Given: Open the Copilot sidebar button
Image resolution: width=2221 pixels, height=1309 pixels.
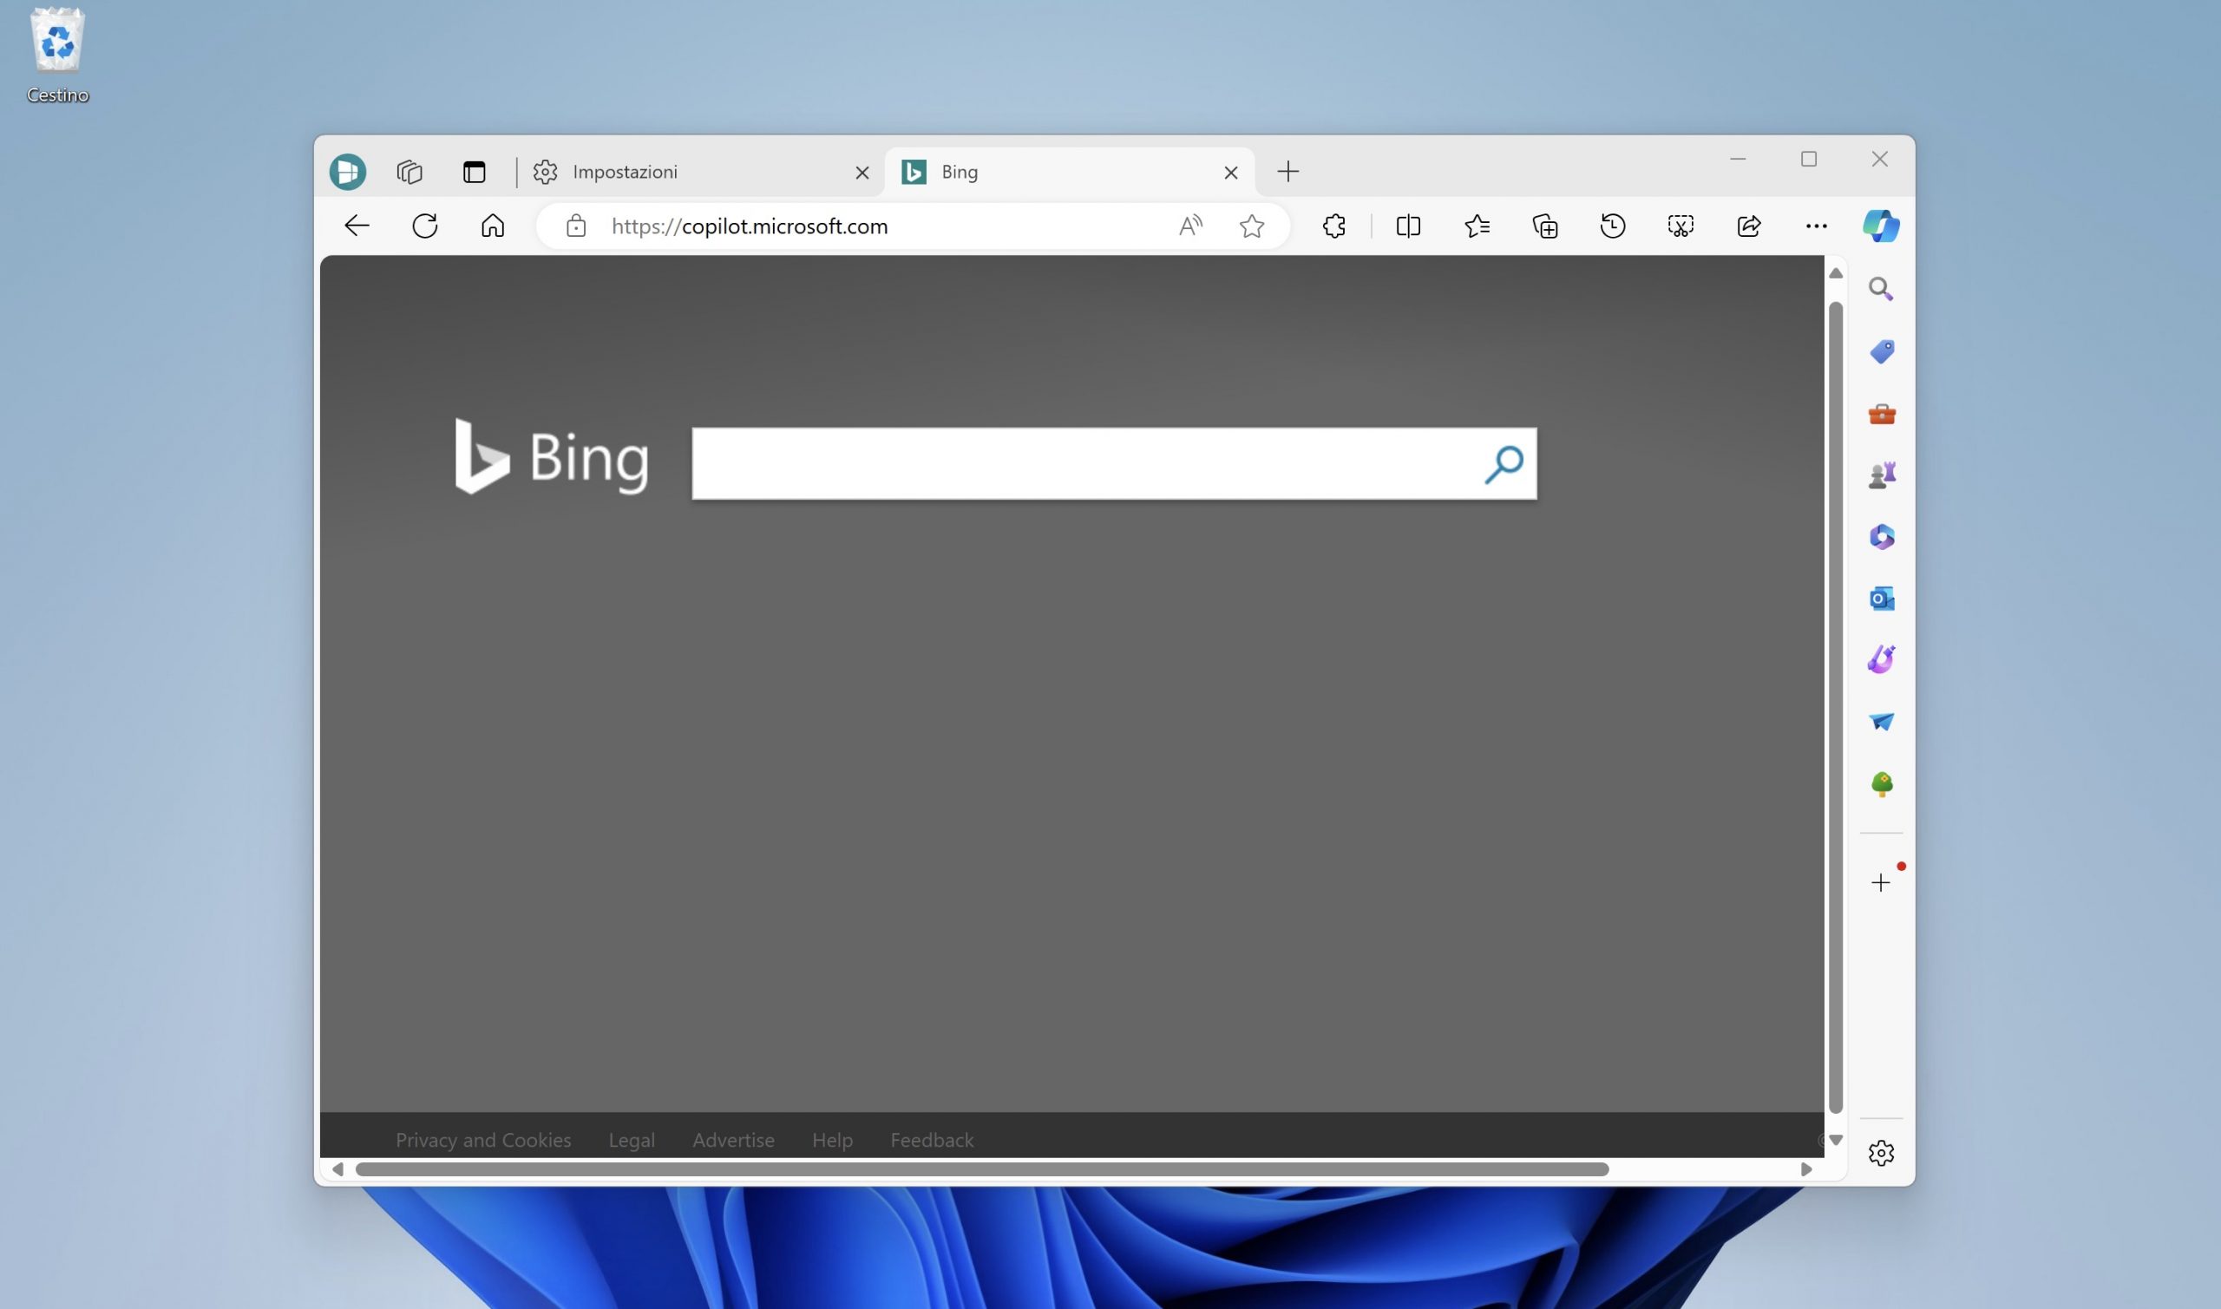Looking at the screenshot, I should (x=1881, y=226).
